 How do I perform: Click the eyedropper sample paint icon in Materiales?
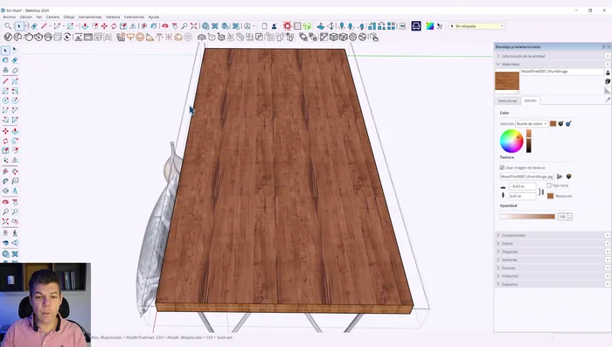608,101
